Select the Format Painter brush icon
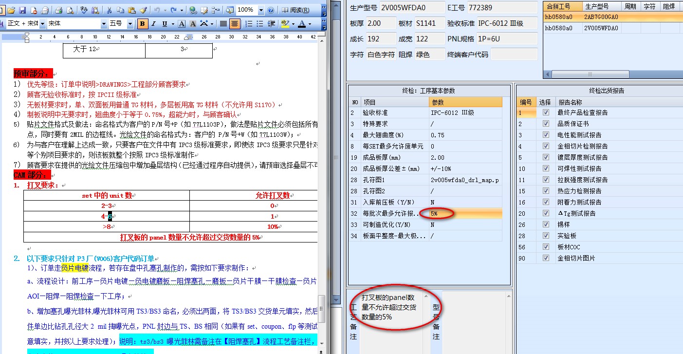The width and height of the screenshot is (683, 354). pos(143,10)
